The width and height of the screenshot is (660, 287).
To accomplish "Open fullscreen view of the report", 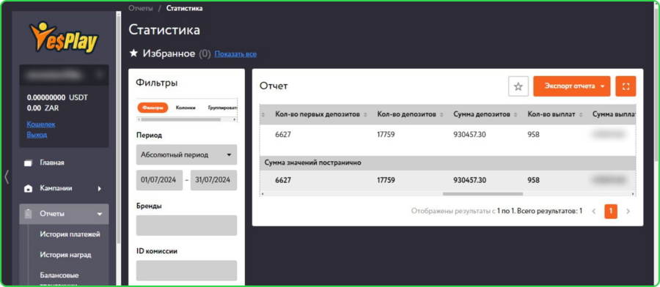I will tap(626, 86).
